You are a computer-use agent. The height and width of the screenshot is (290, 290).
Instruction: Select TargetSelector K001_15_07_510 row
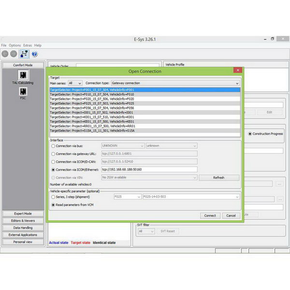click(145, 117)
